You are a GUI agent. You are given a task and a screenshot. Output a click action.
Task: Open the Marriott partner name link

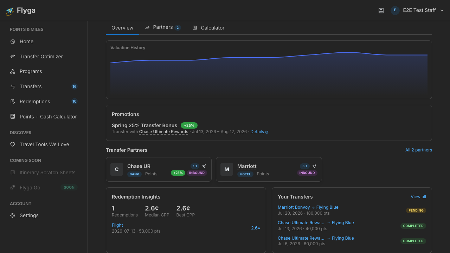[247, 166]
